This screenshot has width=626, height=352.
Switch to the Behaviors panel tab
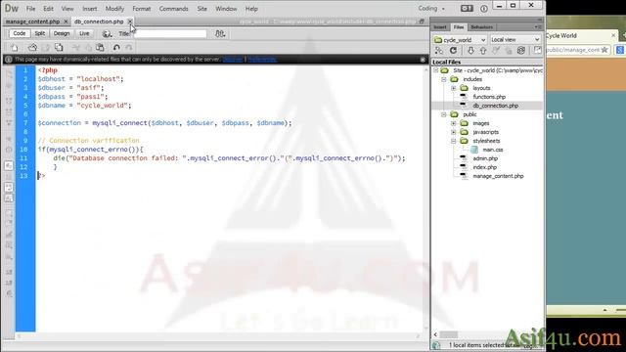[482, 27]
